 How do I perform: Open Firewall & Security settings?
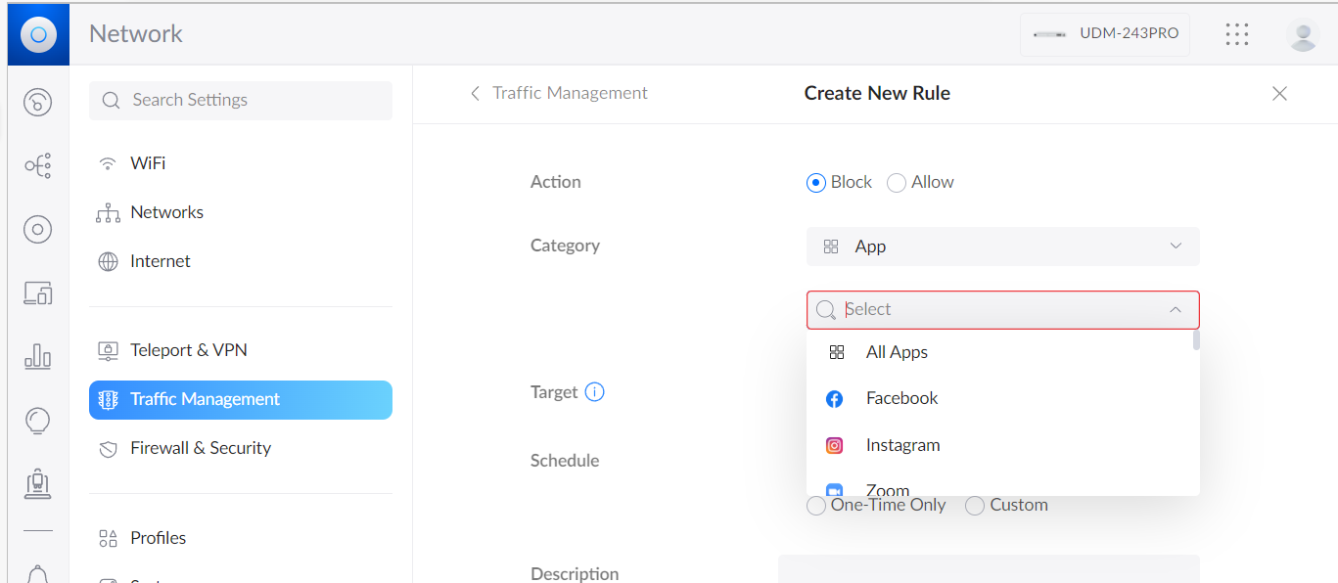click(201, 448)
